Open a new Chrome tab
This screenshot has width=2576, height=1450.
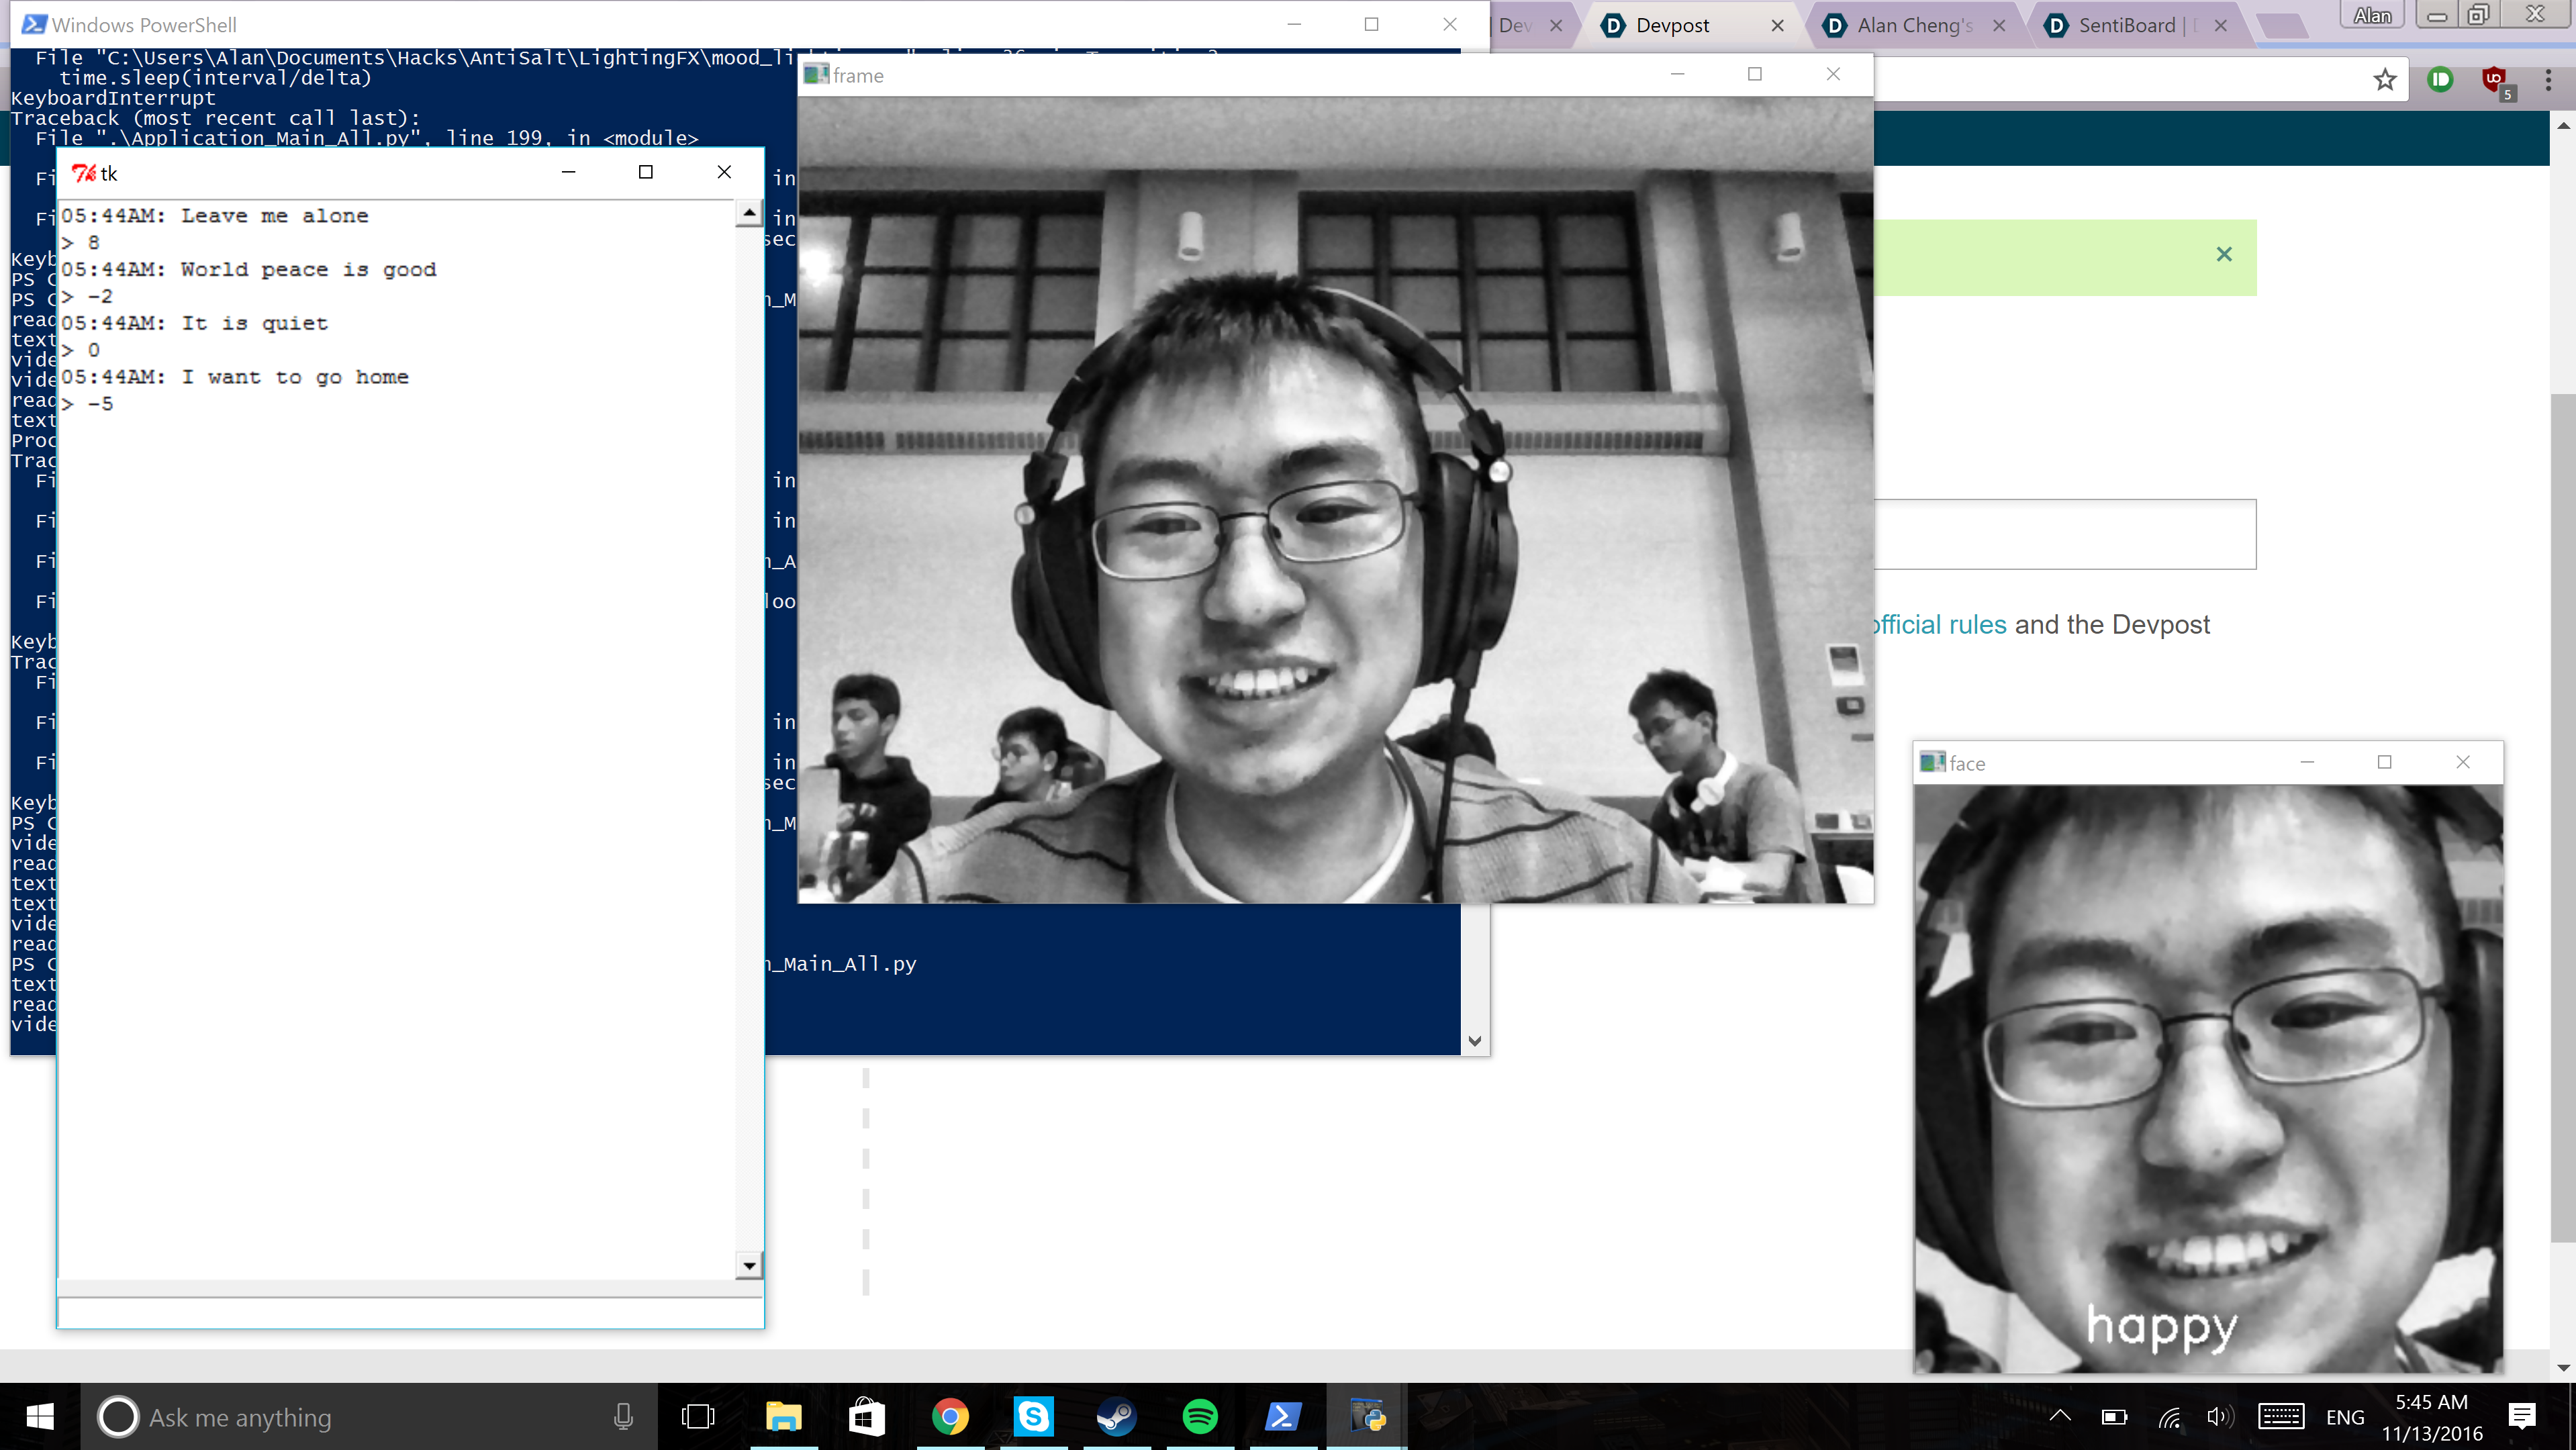2282,26
